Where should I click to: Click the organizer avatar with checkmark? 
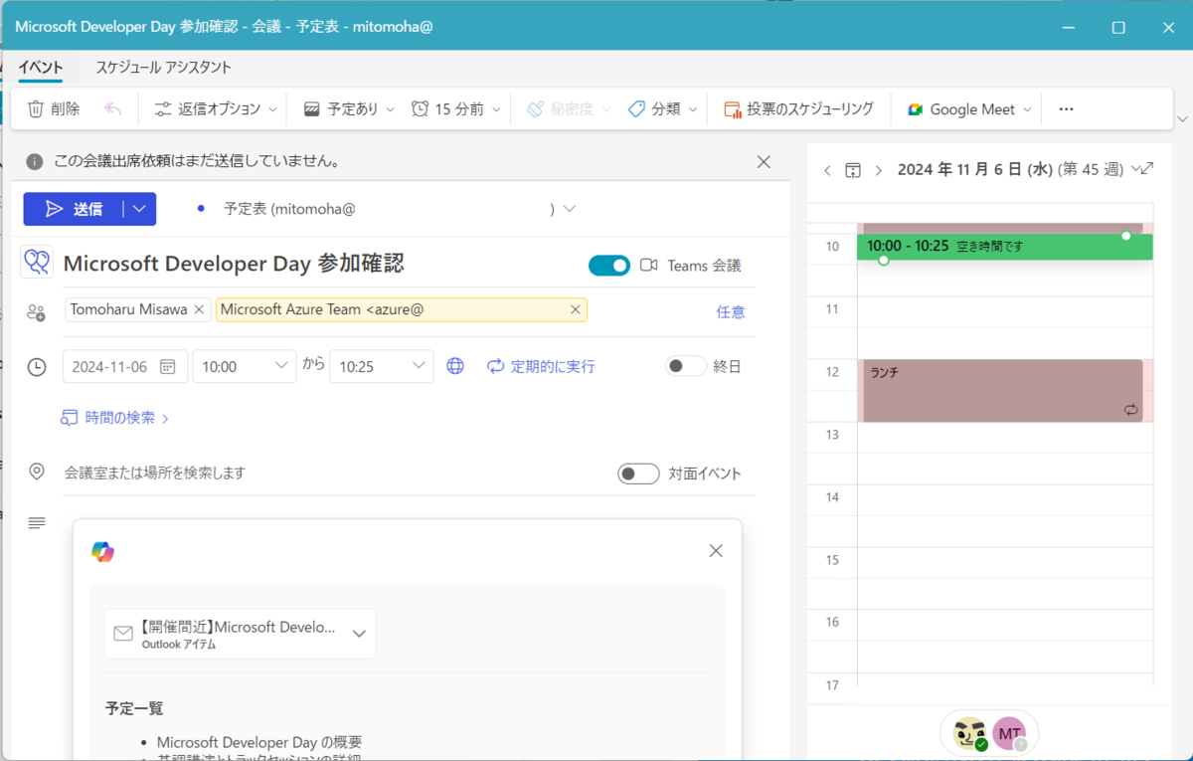click(x=969, y=734)
